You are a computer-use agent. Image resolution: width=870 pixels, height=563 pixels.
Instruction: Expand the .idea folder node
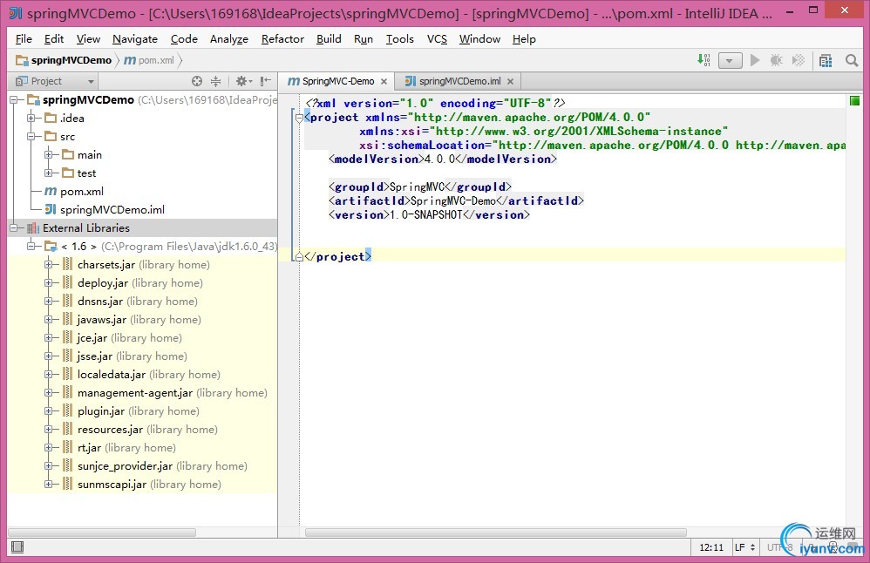tap(31, 119)
